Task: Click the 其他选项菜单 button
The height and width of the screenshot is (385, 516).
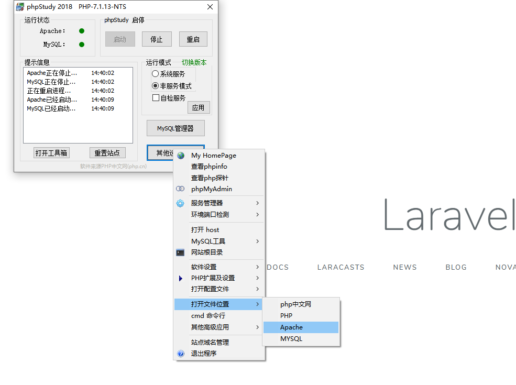Action: [160, 152]
